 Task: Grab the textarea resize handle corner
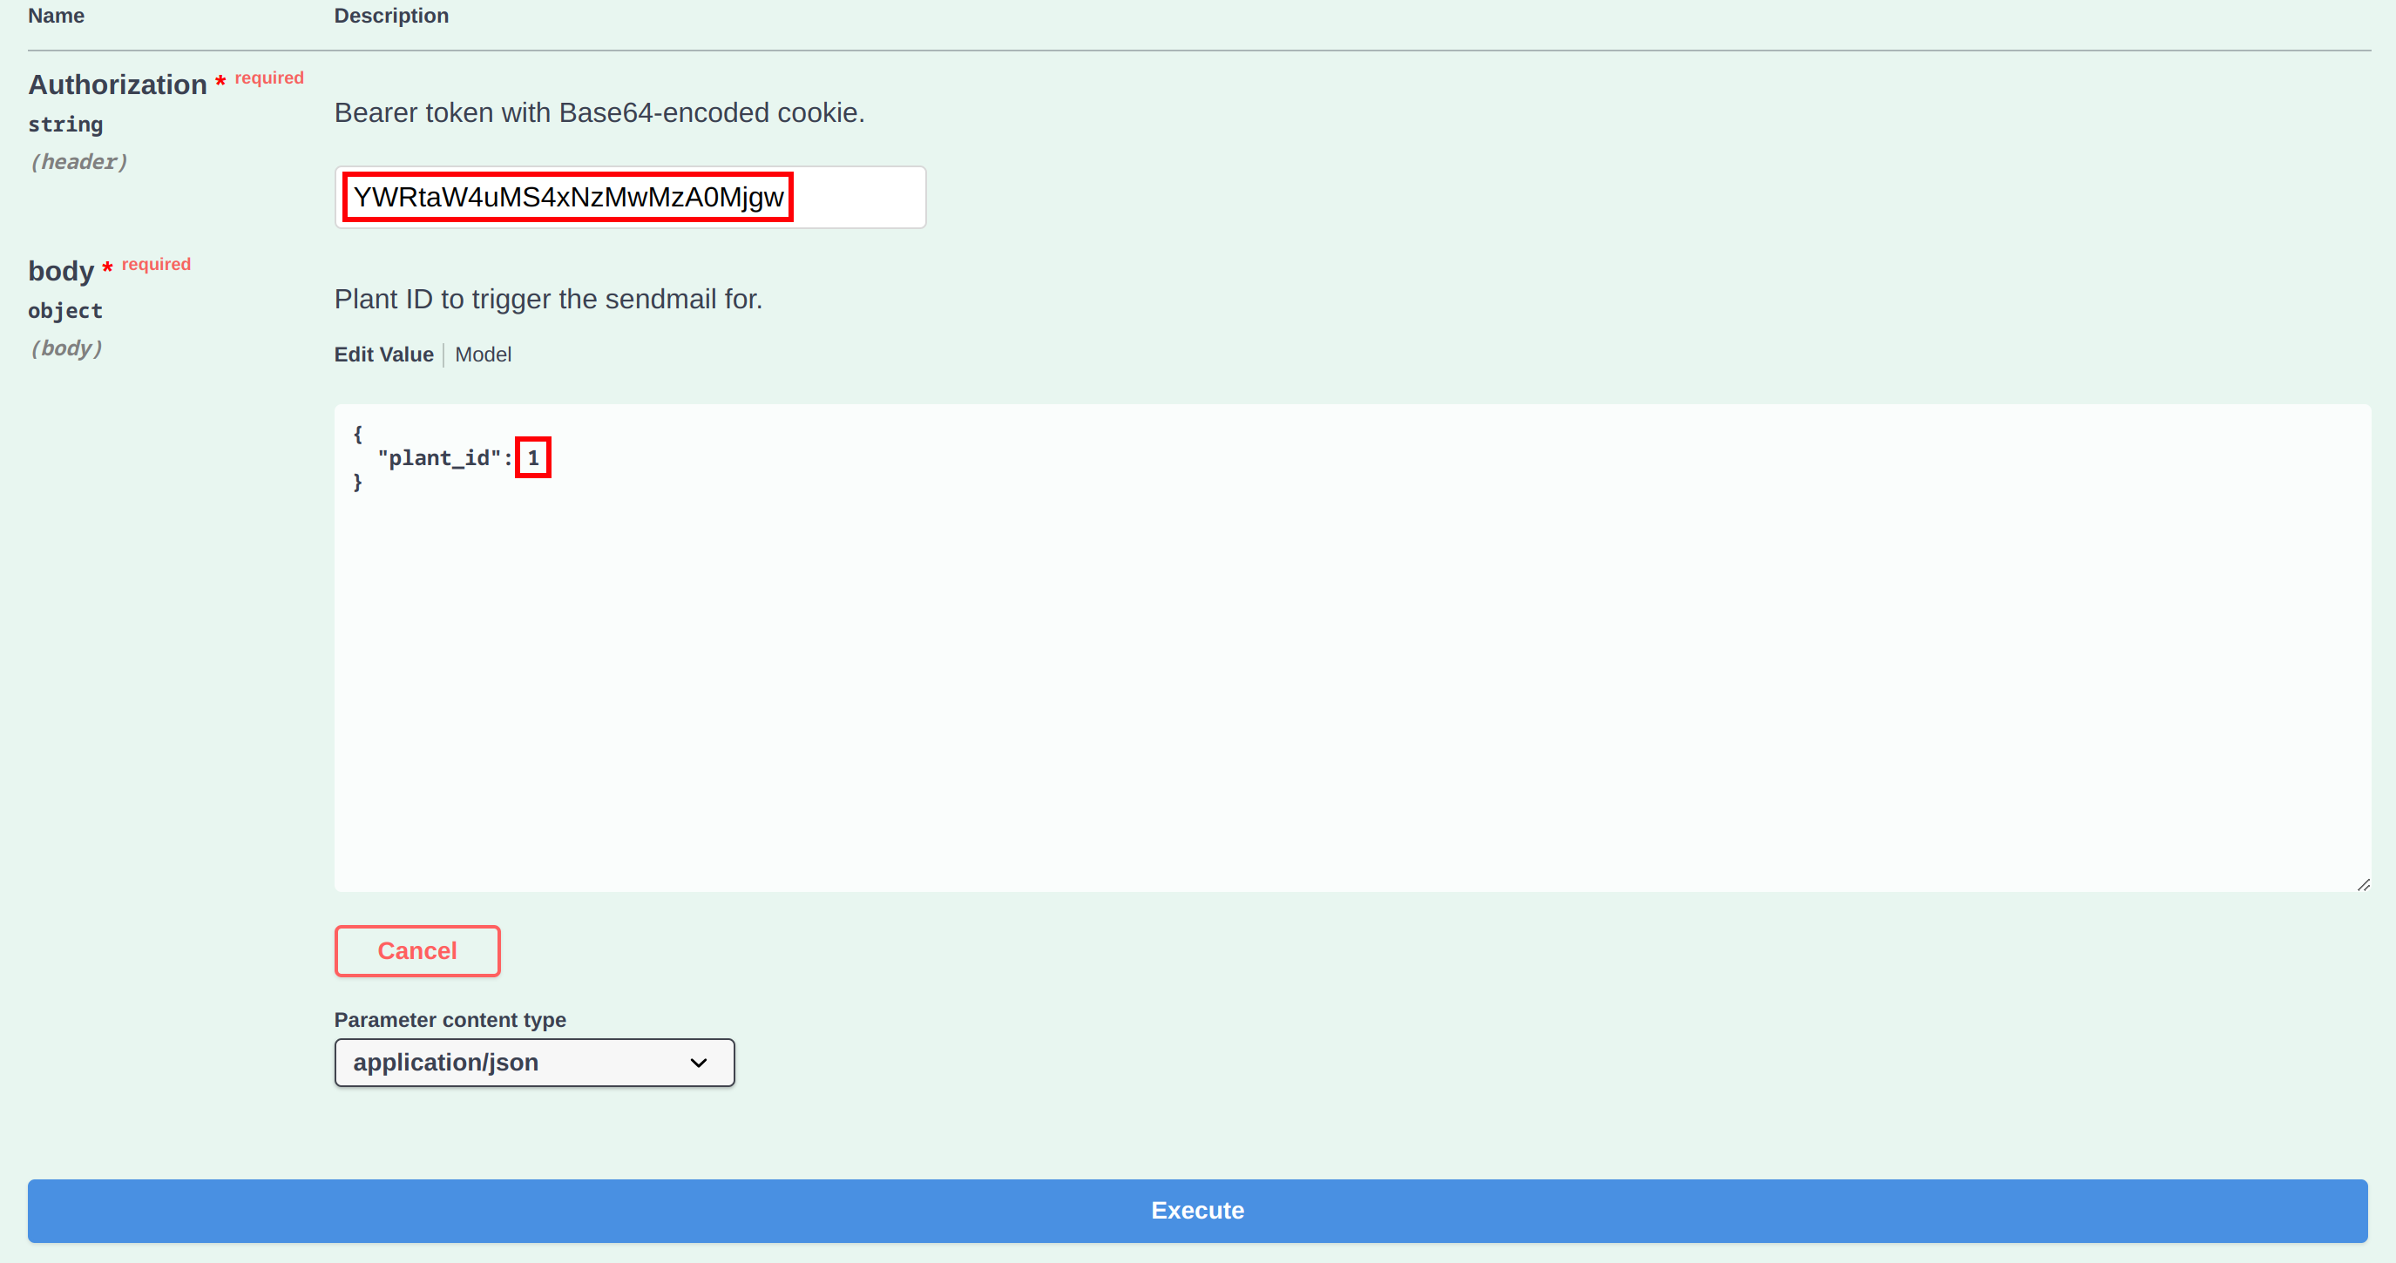[2364, 884]
